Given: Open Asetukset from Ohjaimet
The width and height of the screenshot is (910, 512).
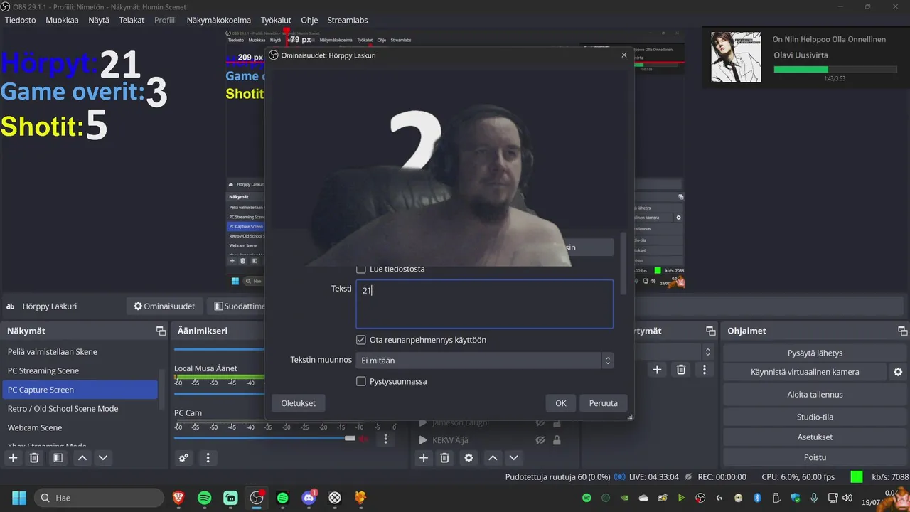Looking at the screenshot, I should 815,437.
